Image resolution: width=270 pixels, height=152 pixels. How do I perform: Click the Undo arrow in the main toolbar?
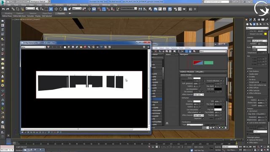[x=3, y=9]
